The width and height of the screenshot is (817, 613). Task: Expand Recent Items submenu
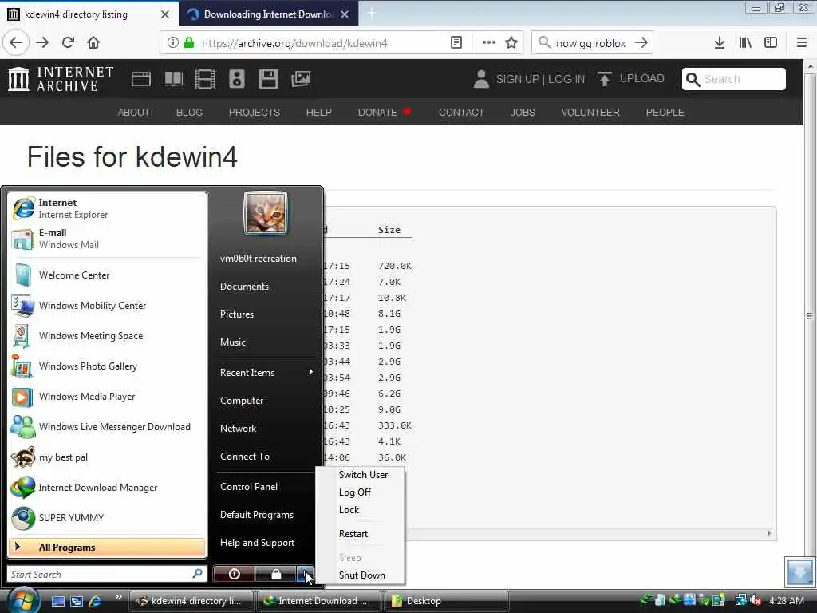[x=266, y=372]
